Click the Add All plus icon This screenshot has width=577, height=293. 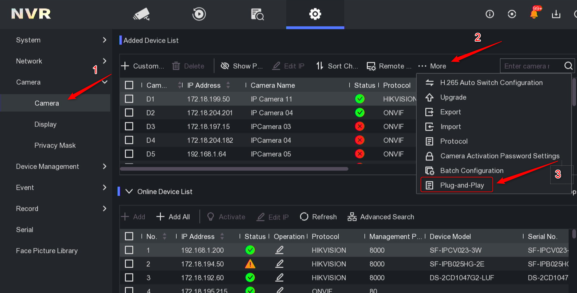160,217
